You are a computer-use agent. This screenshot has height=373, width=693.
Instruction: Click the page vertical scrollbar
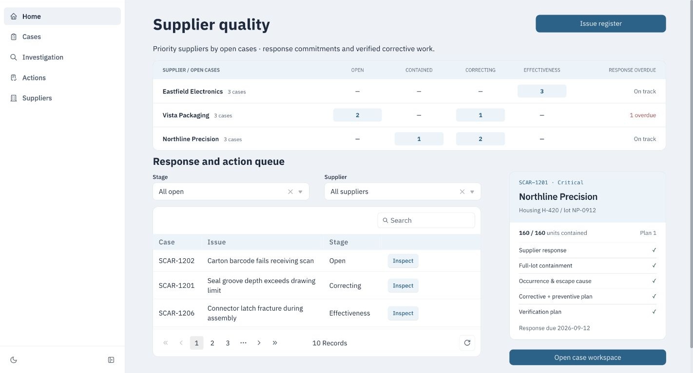click(x=691, y=174)
